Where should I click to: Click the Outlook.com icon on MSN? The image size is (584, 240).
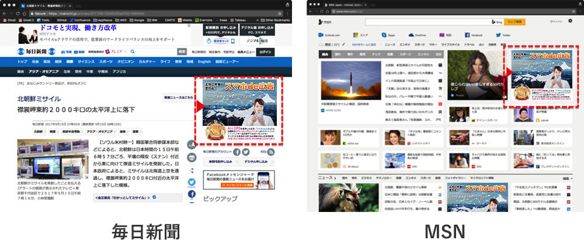click(x=321, y=35)
